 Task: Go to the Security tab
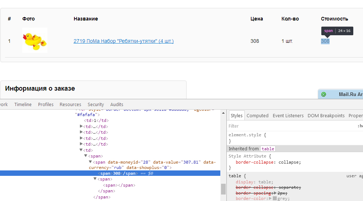click(96, 104)
